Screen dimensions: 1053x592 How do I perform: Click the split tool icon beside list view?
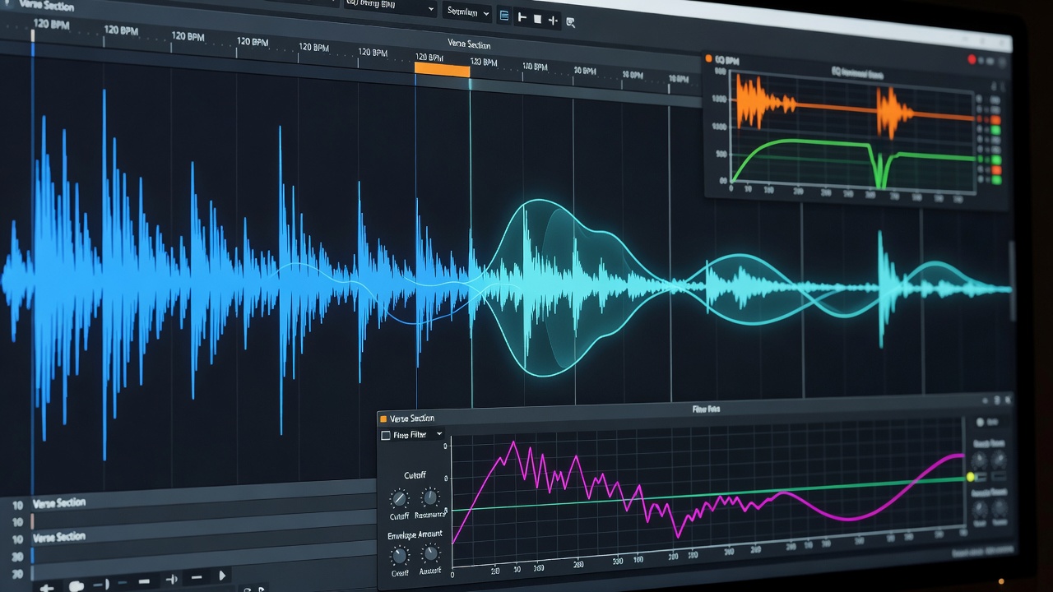click(x=522, y=16)
